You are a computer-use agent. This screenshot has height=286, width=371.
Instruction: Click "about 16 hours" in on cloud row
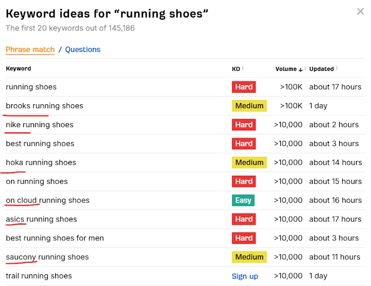(335, 200)
